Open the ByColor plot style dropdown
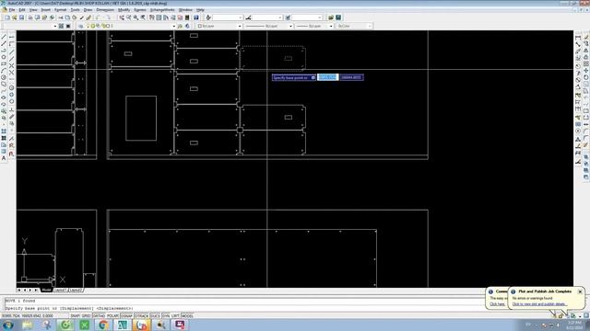This screenshot has width=590, height=331. tap(354, 26)
